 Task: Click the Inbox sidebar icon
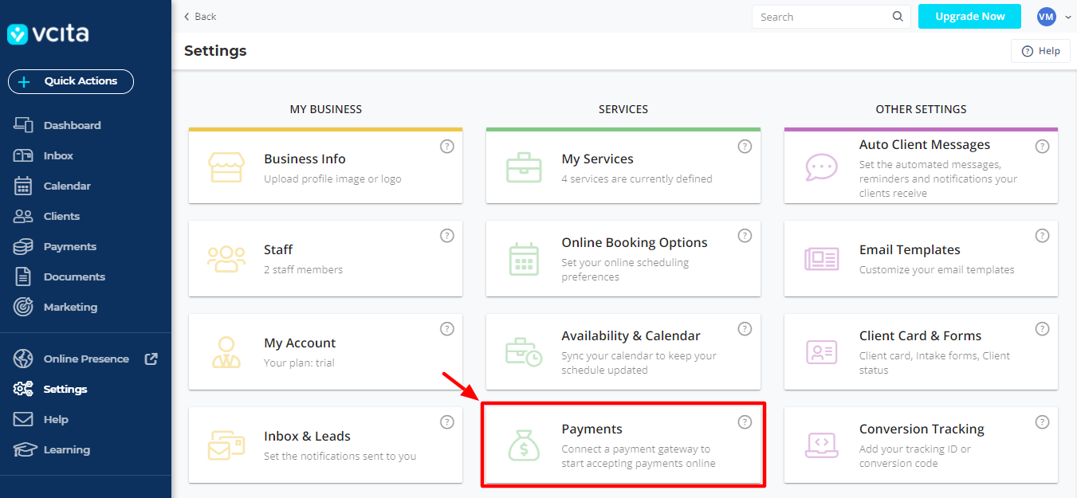(x=23, y=155)
